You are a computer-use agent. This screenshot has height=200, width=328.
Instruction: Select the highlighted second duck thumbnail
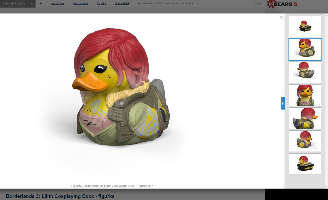coord(305,49)
